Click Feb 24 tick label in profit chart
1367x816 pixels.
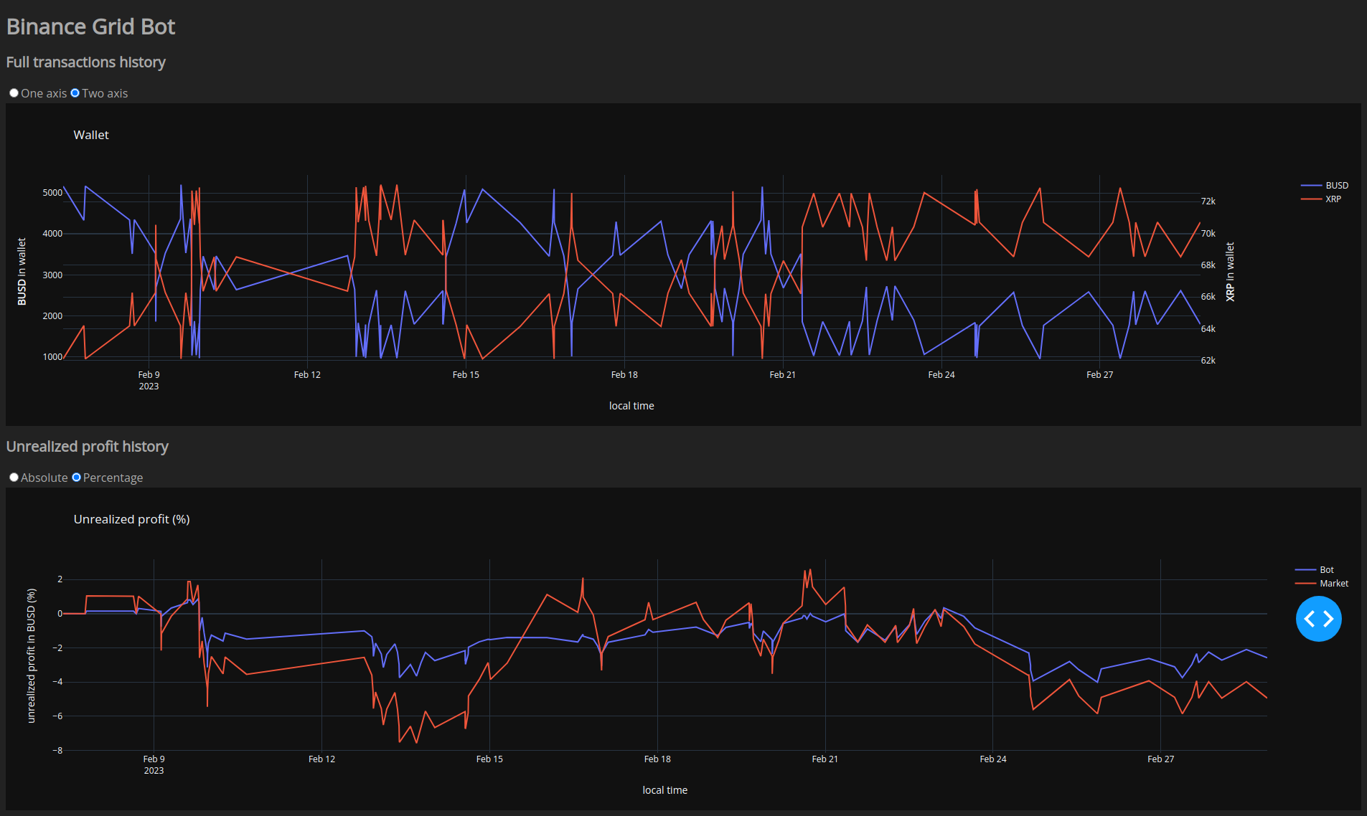tap(992, 759)
